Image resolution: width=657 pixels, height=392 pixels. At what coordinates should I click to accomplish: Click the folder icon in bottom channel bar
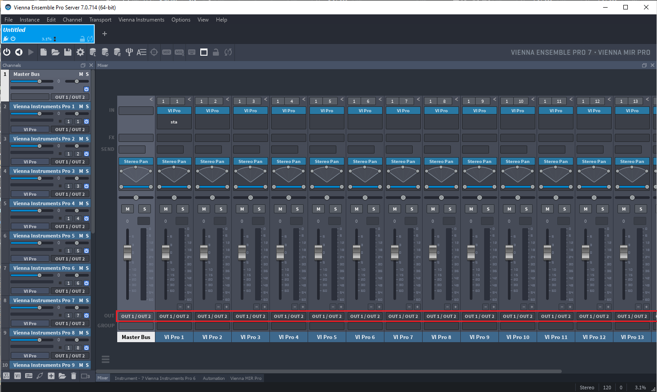click(62, 376)
